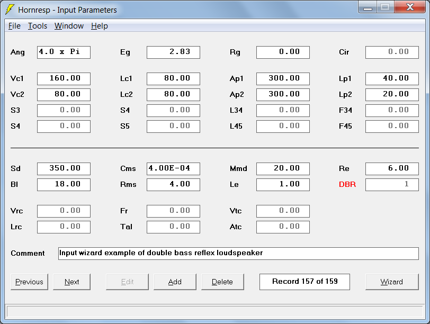Click the F45 input field

[392, 127]
